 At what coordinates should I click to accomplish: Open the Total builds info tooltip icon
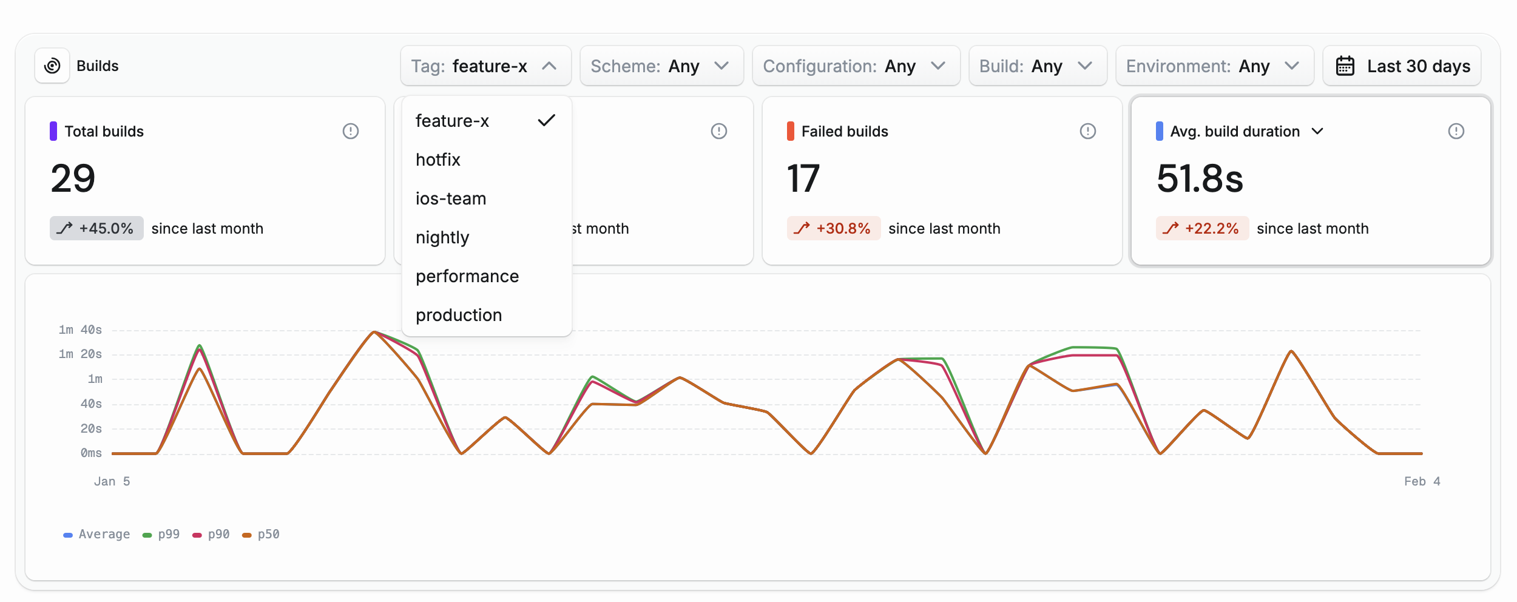tap(352, 130)
